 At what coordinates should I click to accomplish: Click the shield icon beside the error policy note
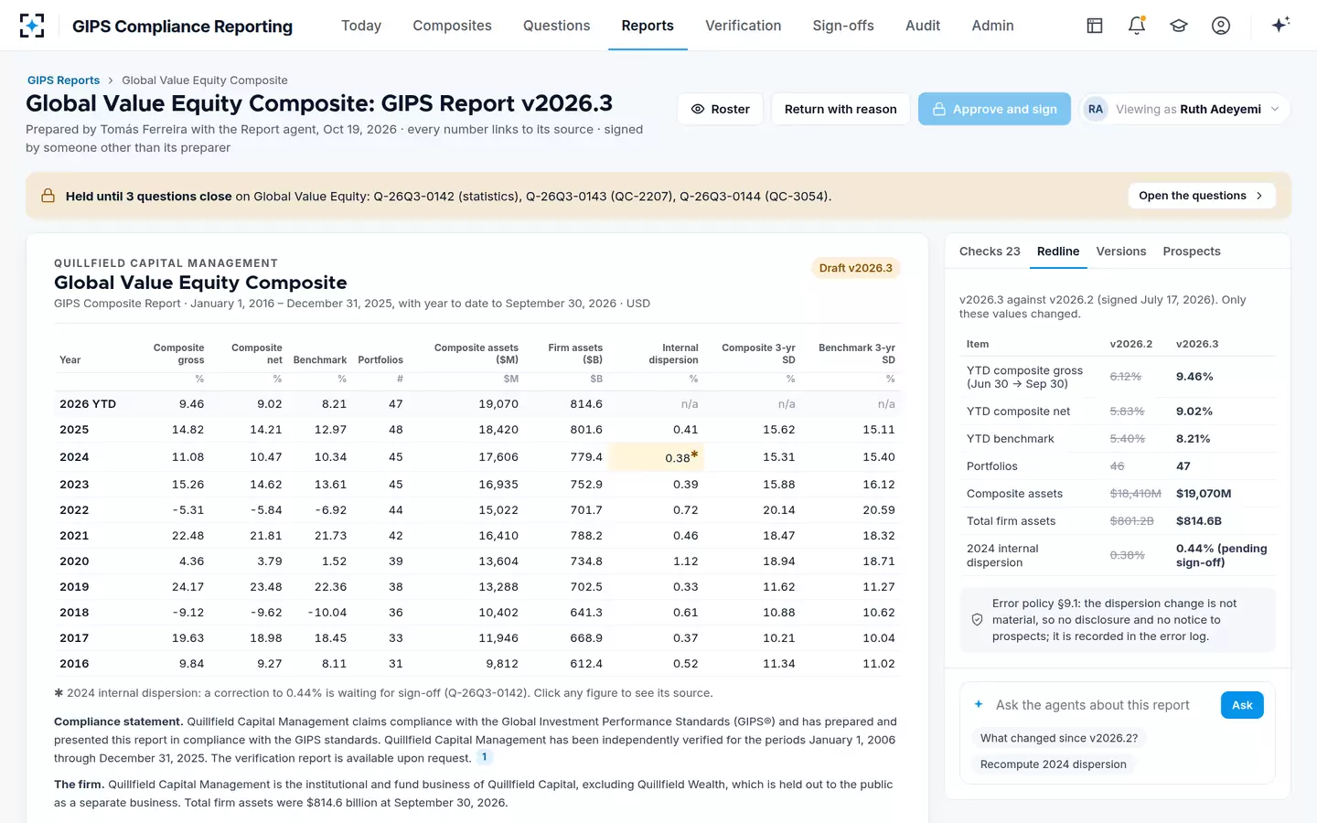977,620
